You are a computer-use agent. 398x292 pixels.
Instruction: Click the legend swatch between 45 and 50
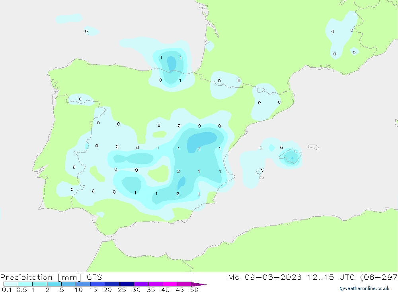pos(185,284)
